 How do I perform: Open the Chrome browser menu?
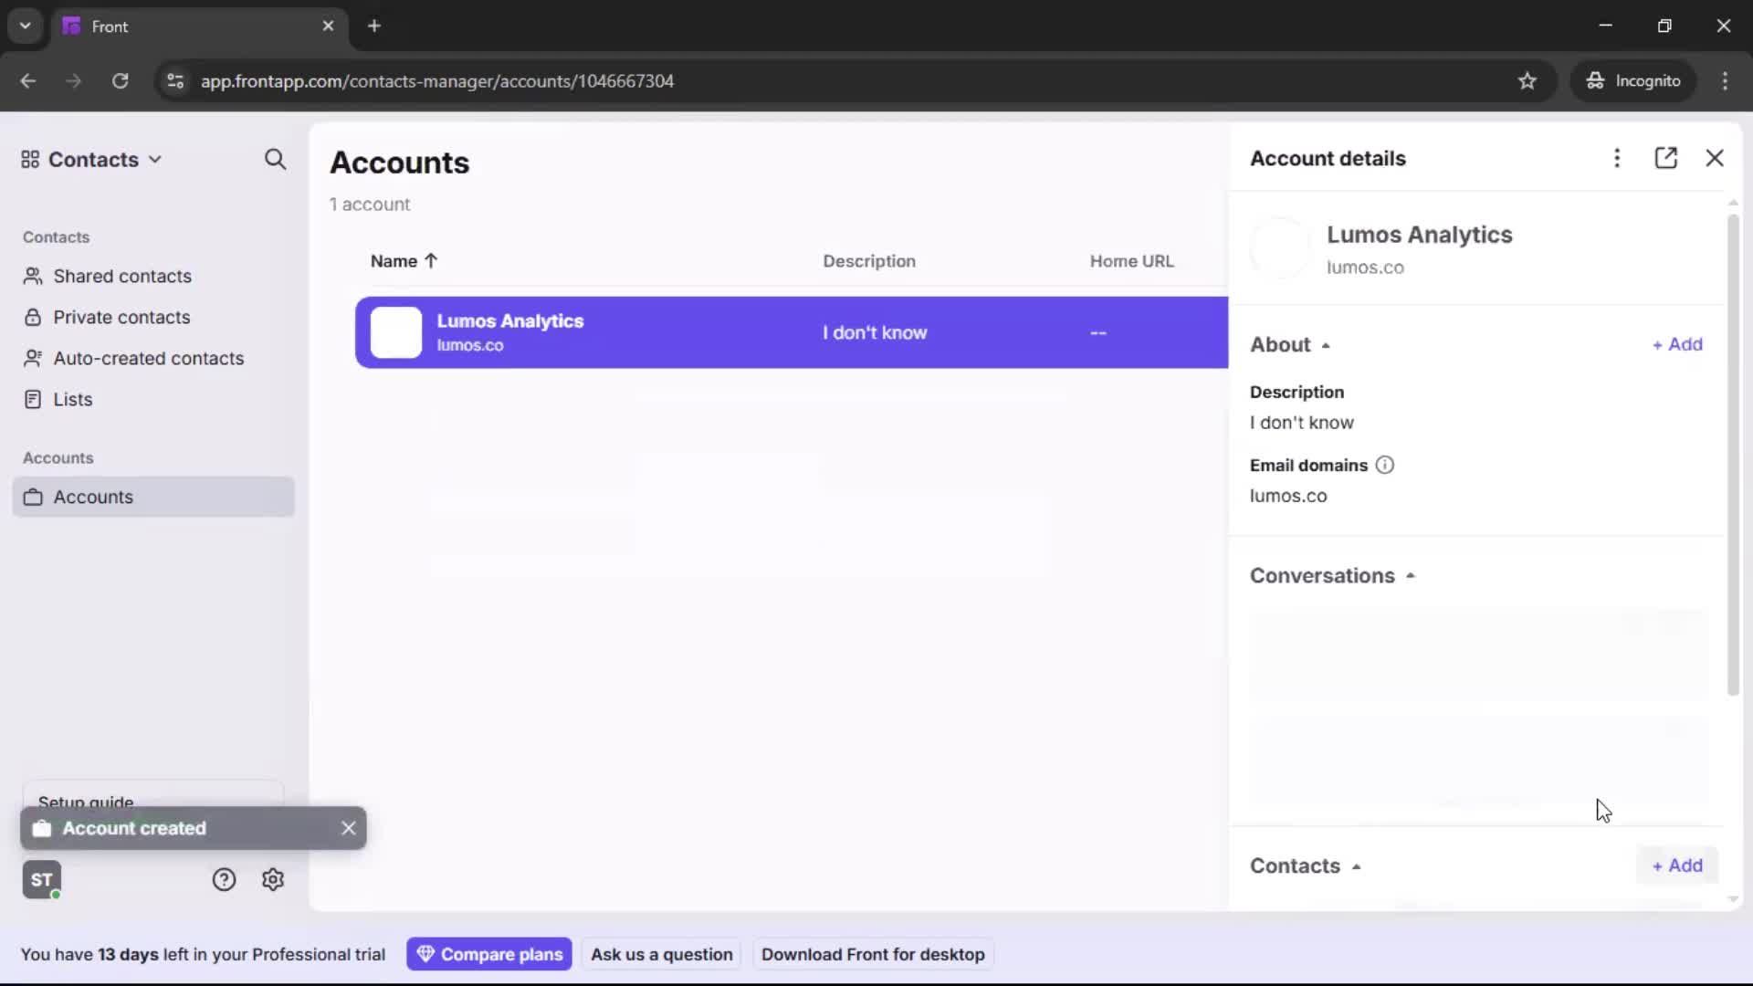tap(1726, 81)
